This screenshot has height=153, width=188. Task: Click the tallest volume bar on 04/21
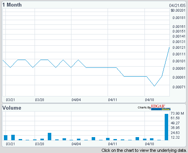[166, 127]
